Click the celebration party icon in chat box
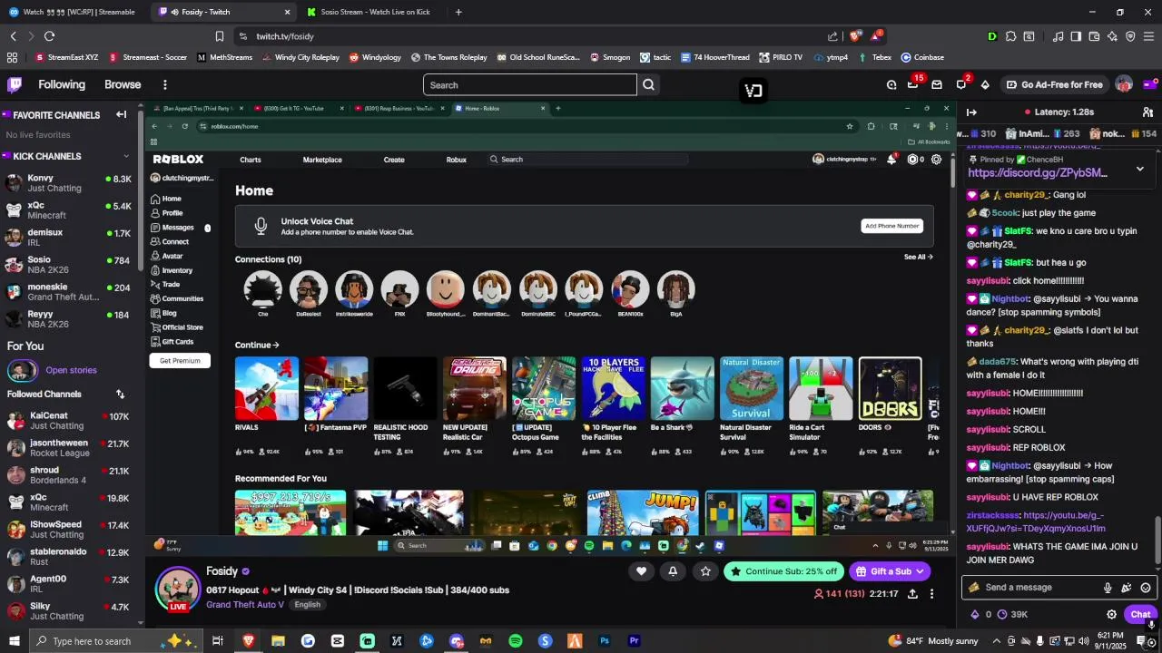The image size is (1162, 653). click(x=1127, y=588)
